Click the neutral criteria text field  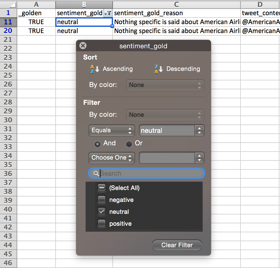(167, 130)
